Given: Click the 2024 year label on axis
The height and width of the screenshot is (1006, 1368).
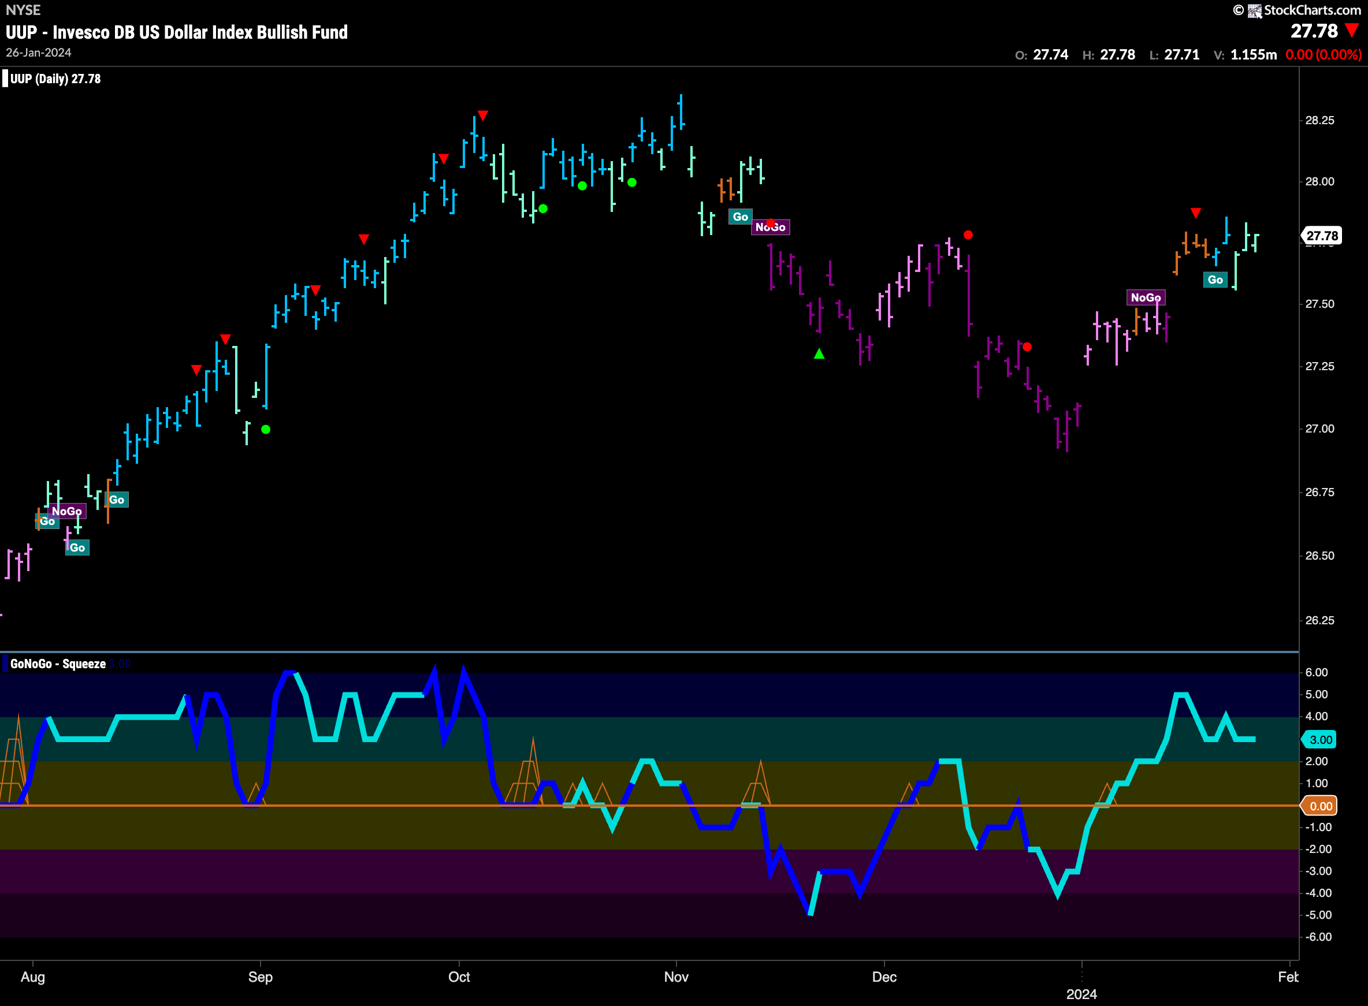Looking at the screenshot, I should [x=1081, y=994].
